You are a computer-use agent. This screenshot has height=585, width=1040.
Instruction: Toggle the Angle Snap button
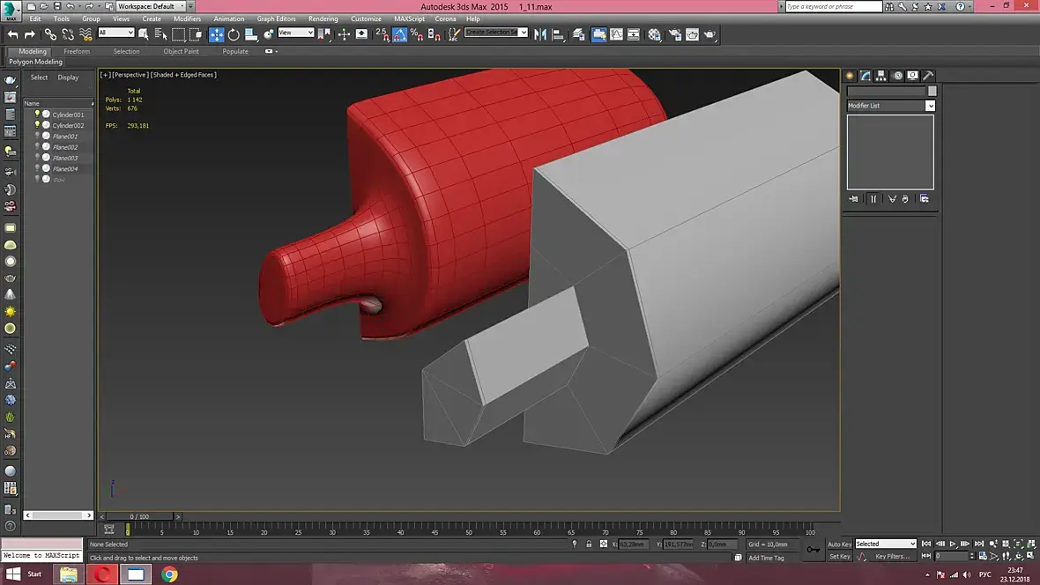[x=399, y=34]
